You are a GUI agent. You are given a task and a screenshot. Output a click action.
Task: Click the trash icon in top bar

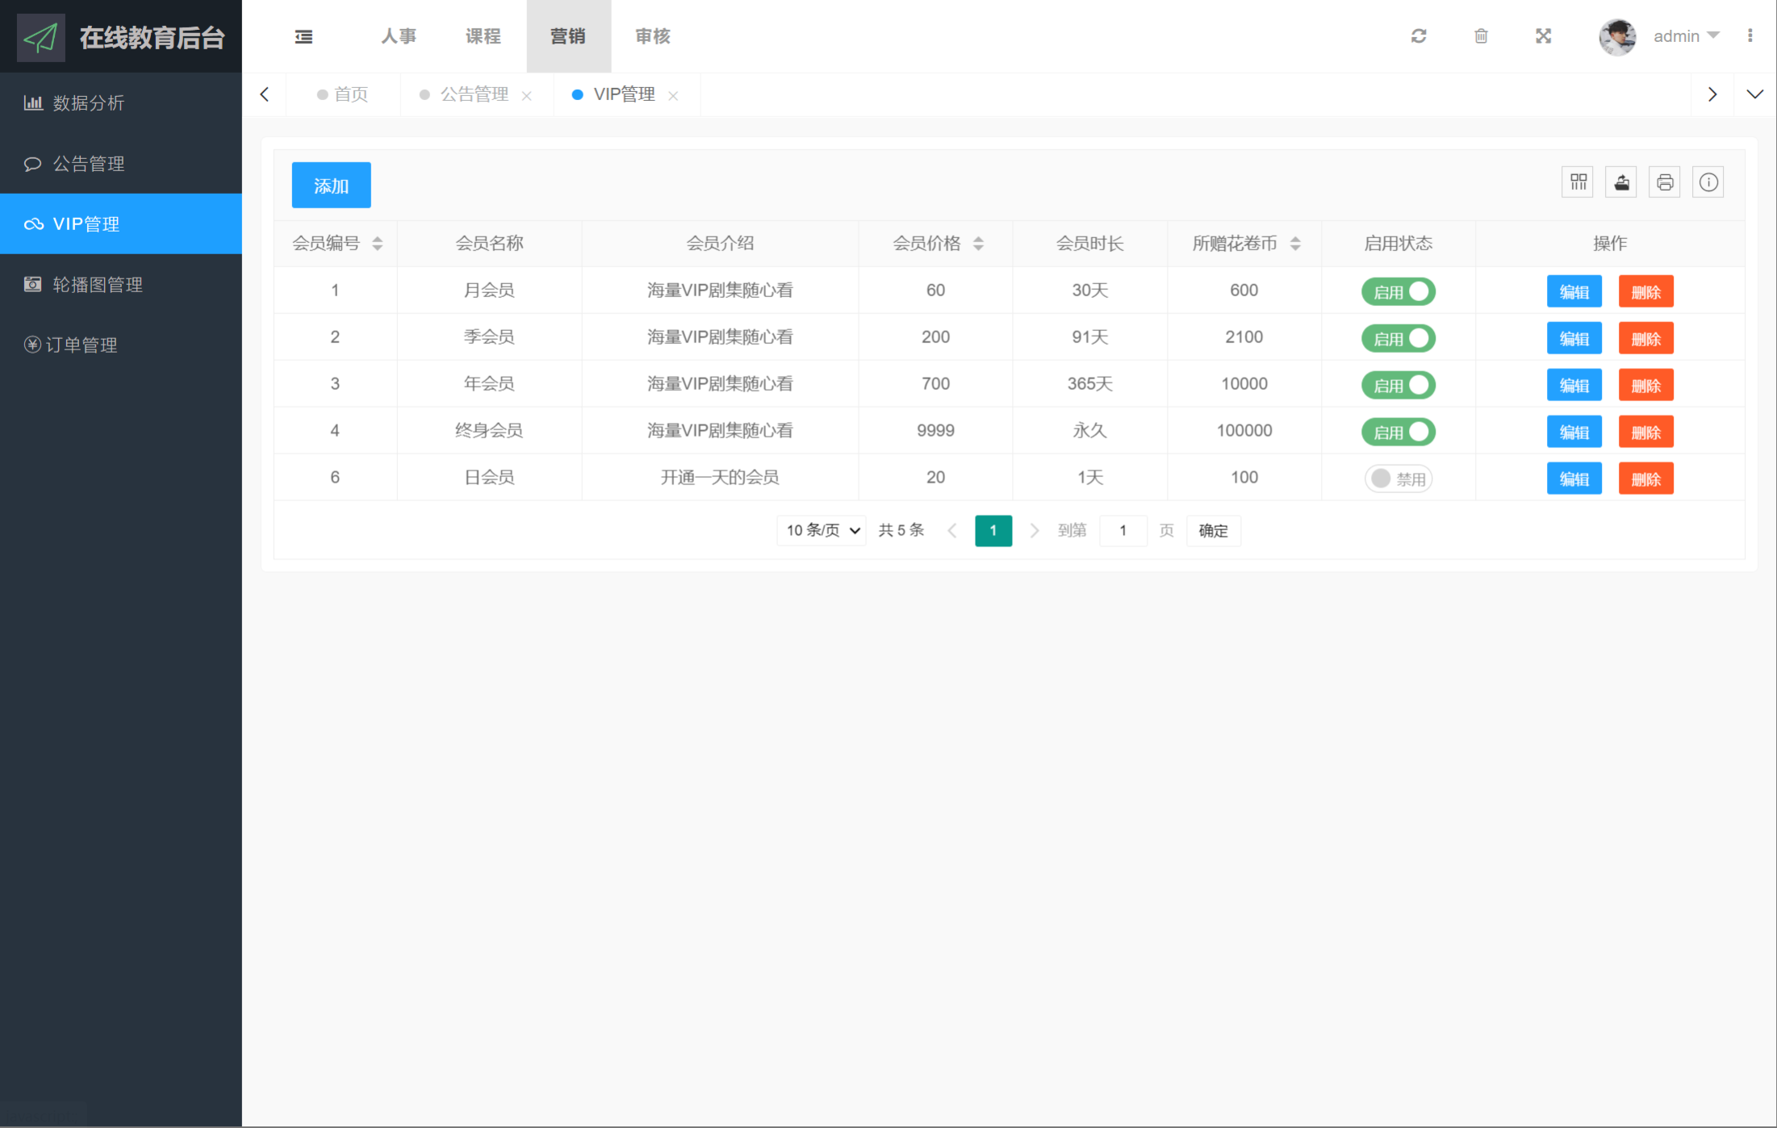(1481, 36)
